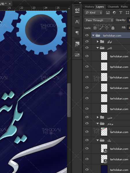The image size is (130, 173).
Task: Open the Styles fx panel icon
Action: click(x=77, y=44)
